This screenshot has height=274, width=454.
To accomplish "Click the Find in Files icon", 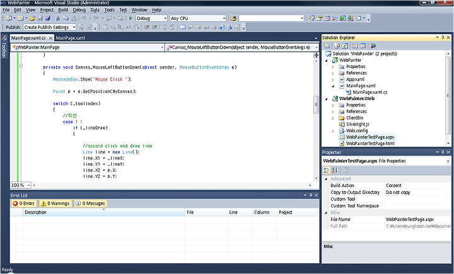I will 233,18.
